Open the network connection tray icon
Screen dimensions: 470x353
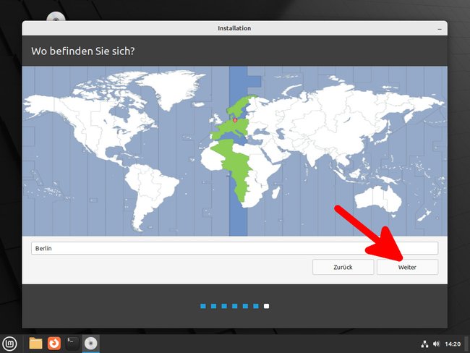point(424,344)
